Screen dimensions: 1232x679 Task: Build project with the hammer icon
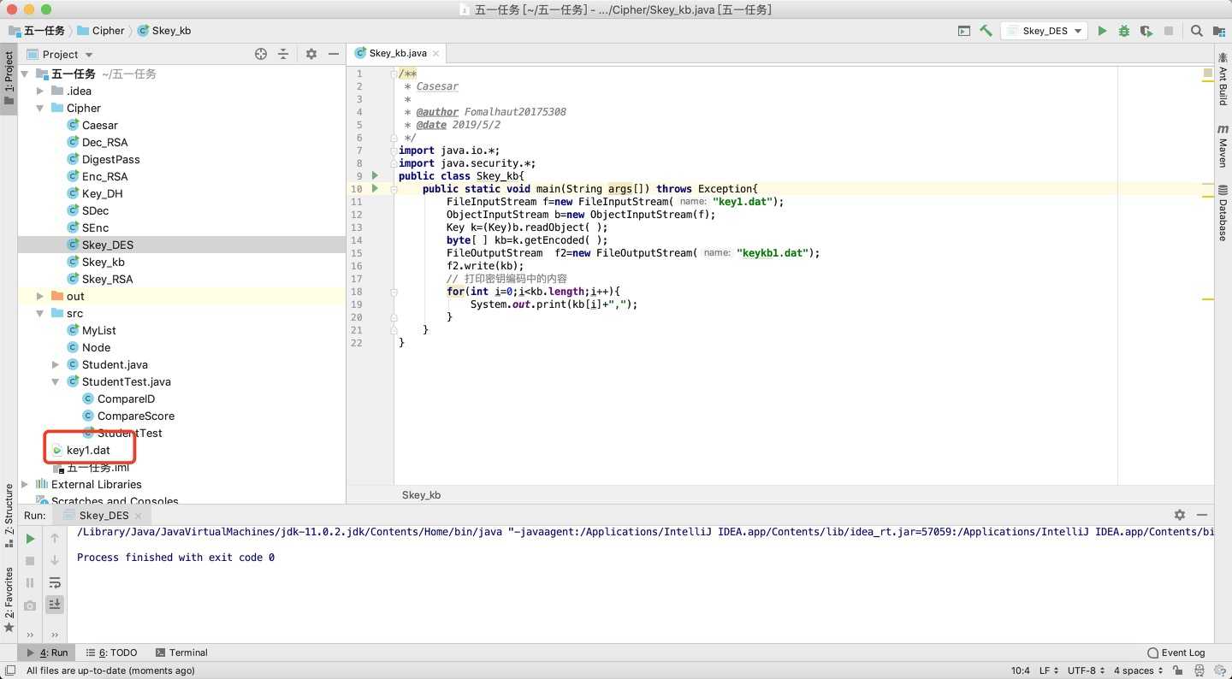coord(986,31)
